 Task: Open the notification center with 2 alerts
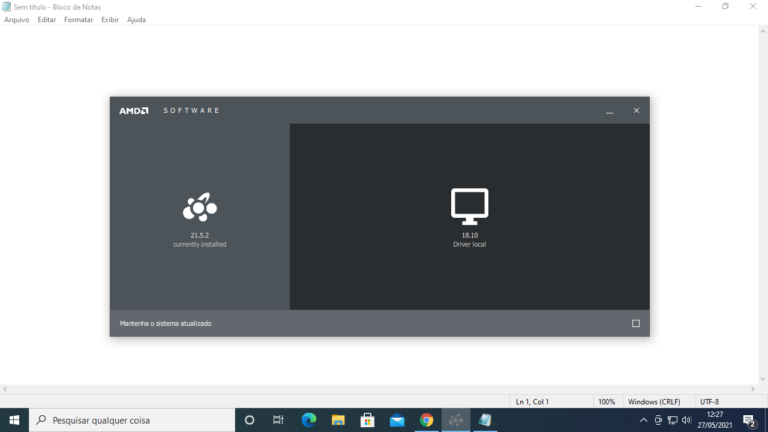[749, 420]
